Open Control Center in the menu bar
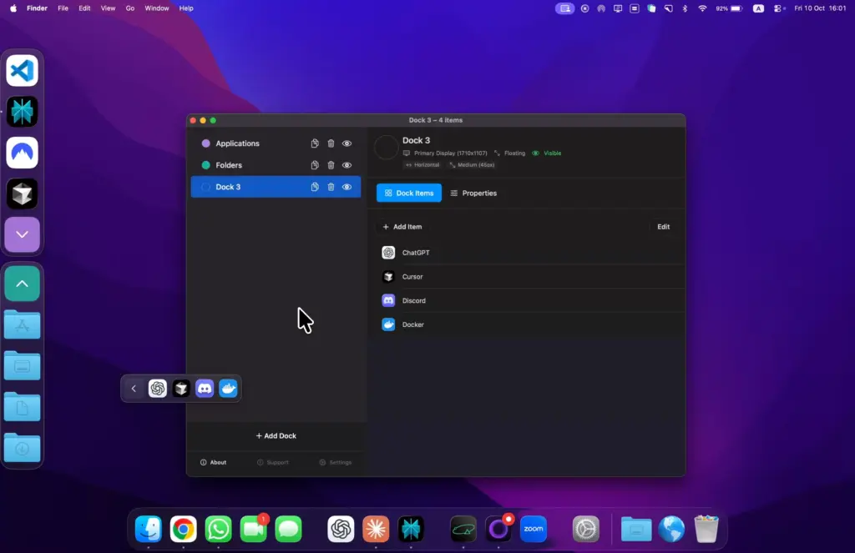 point(777,8)
